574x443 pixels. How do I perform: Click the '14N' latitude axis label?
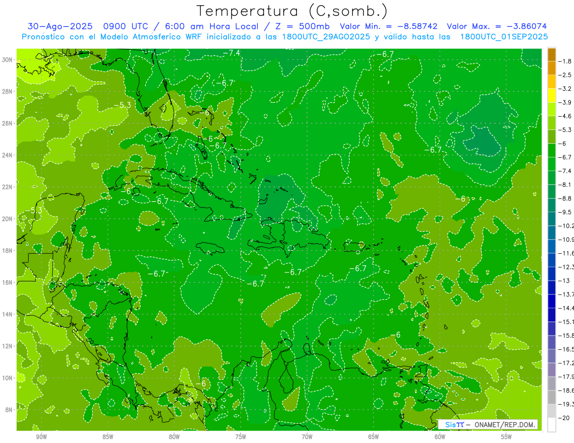[8, 314]
